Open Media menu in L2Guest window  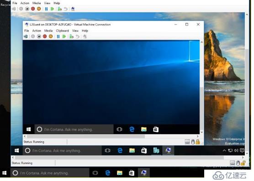point(48,31)
